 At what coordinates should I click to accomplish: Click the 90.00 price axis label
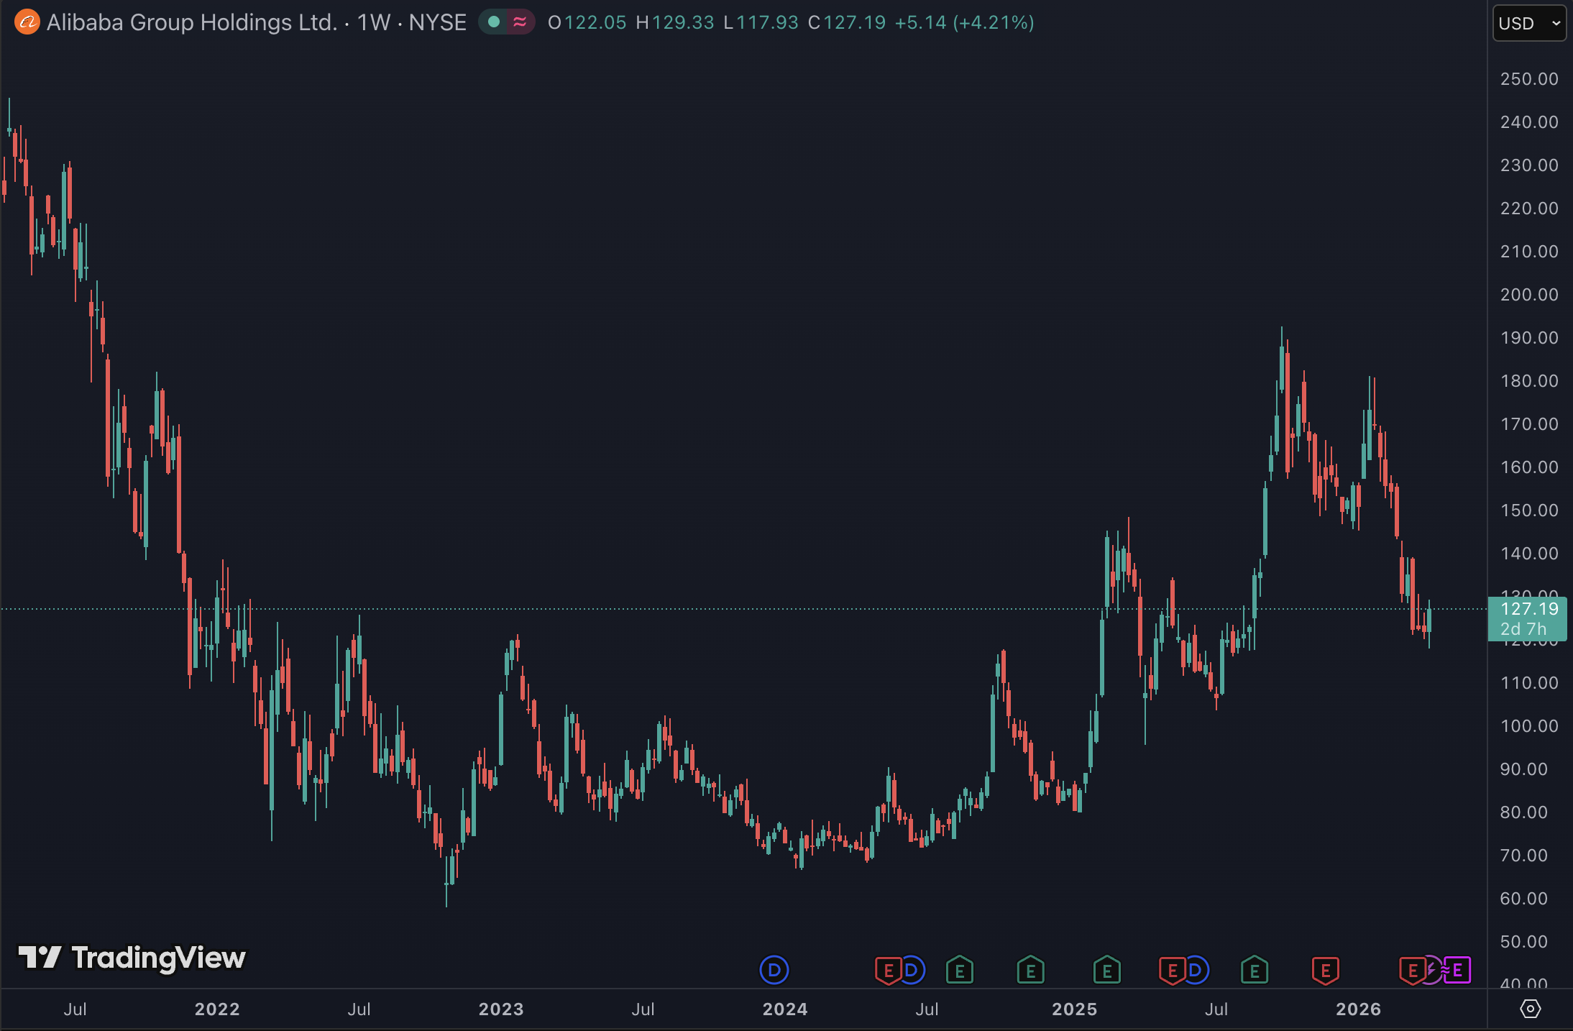click(1524, 769)
